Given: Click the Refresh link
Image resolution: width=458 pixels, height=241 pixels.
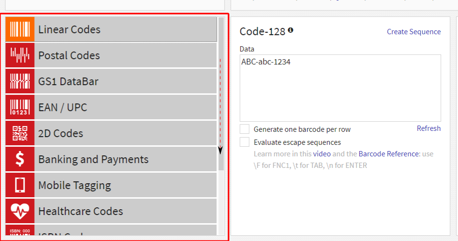Looking at the screenshot, I should 429,128.
